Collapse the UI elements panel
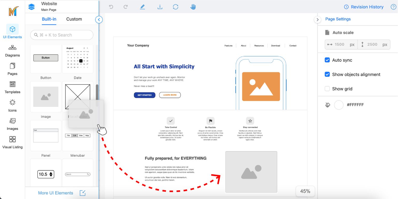 click(99, 20)
